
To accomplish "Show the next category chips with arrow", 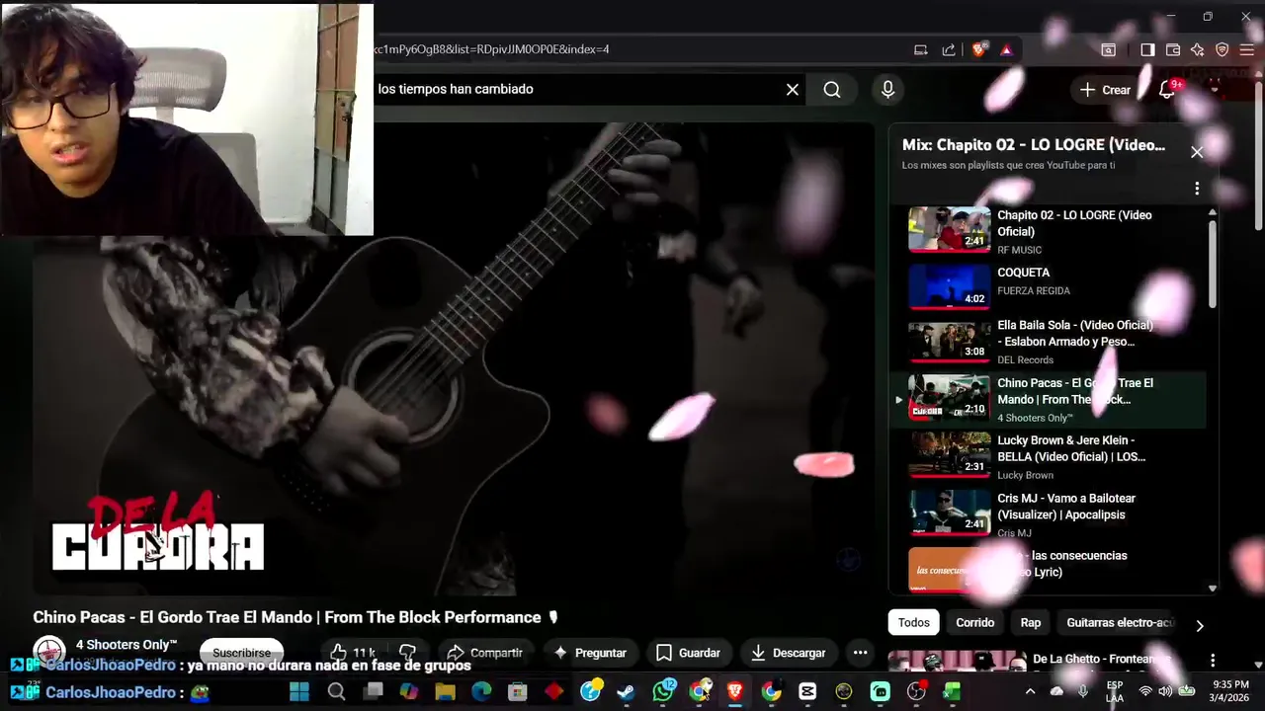I will tap(1200, 625).
